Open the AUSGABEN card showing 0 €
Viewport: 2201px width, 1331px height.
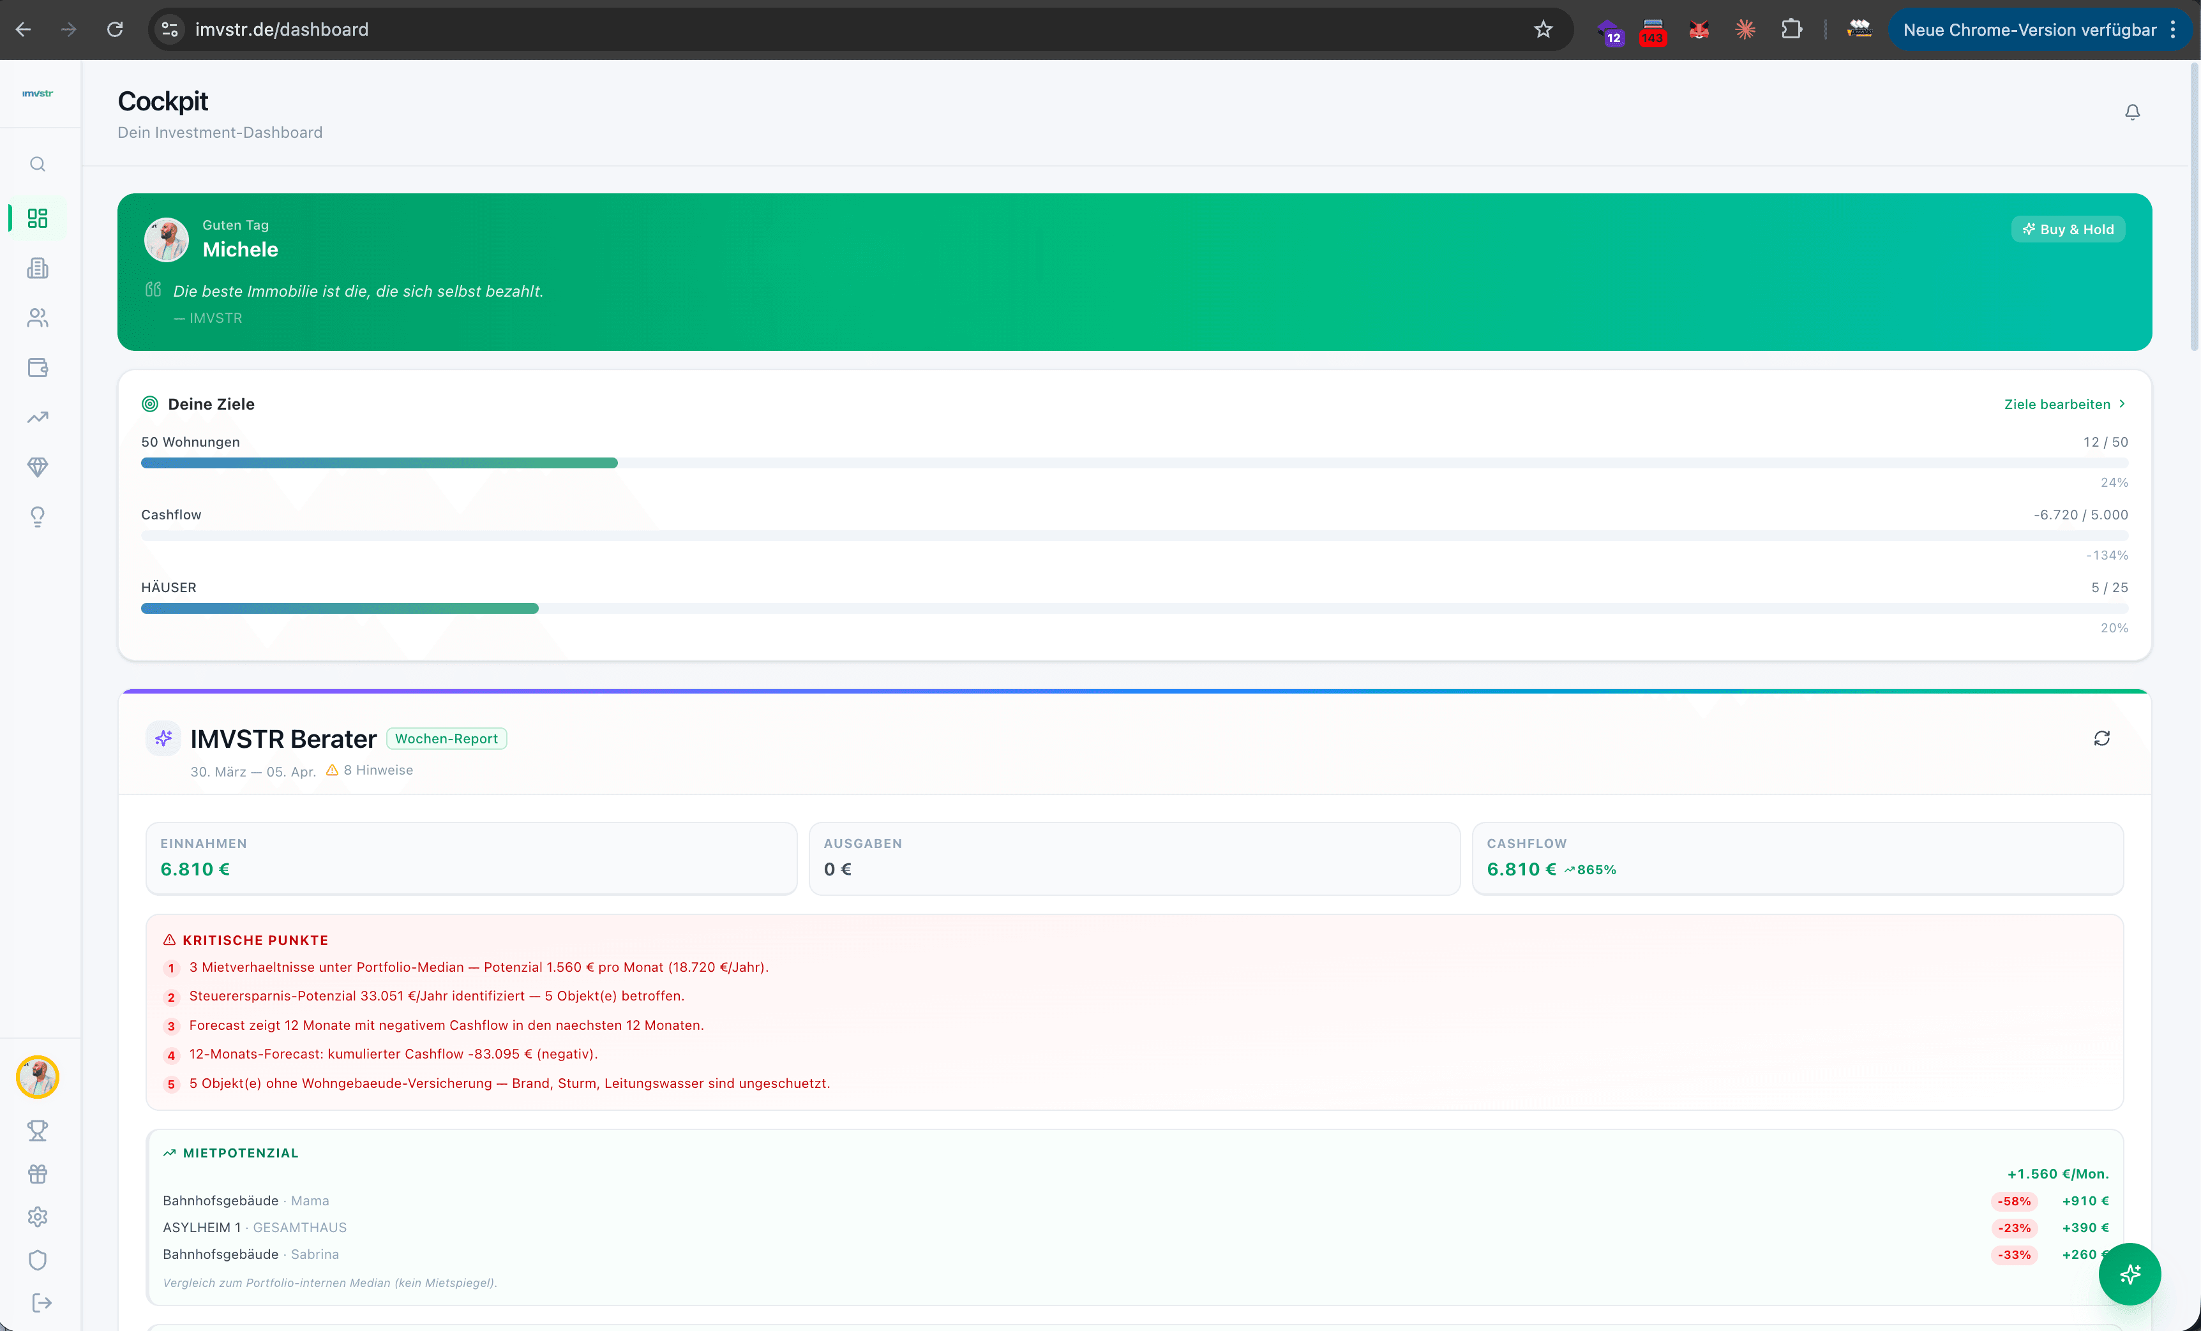1134,858
